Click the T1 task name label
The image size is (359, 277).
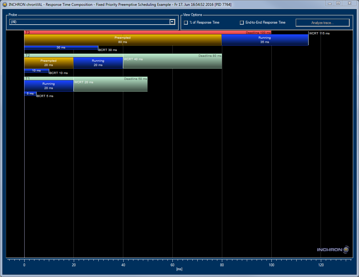[x=27, y=78]
